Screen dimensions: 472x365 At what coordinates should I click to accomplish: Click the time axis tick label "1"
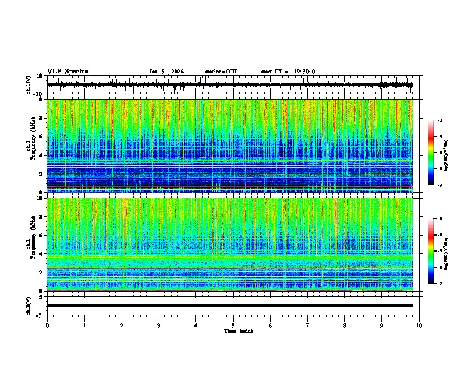point(84,326)
